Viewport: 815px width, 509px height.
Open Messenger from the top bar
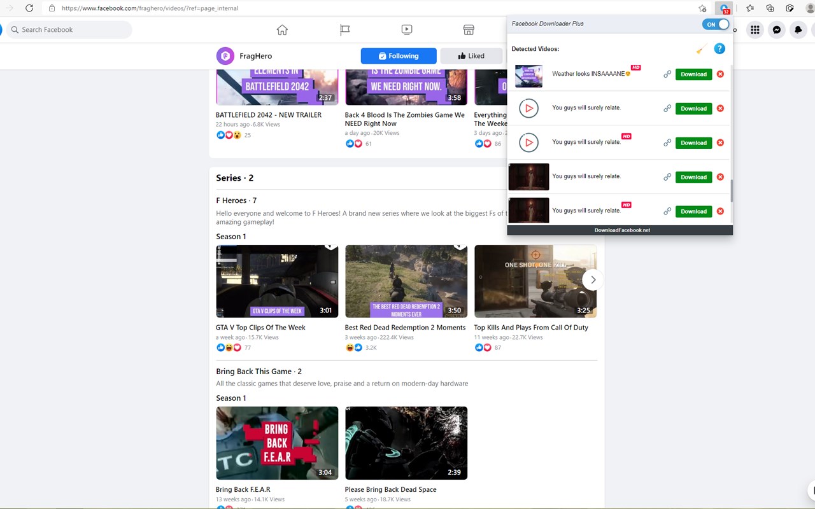(777, 30)
